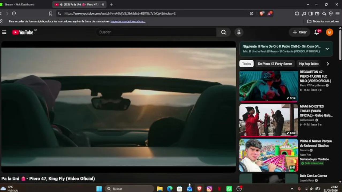342x192 pixels.
Task: Go forward in browser history
Action: [x=7, y=13]
